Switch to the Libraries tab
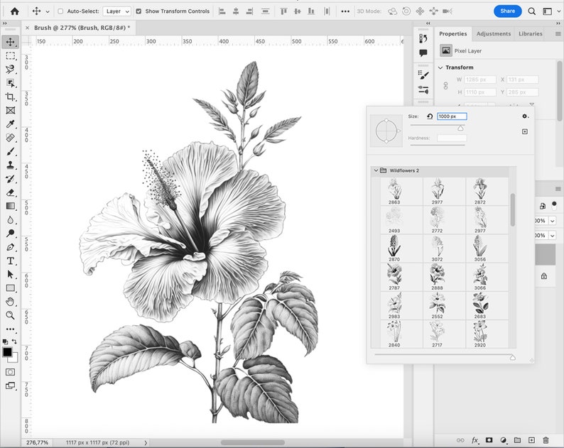 click(530, 33)
